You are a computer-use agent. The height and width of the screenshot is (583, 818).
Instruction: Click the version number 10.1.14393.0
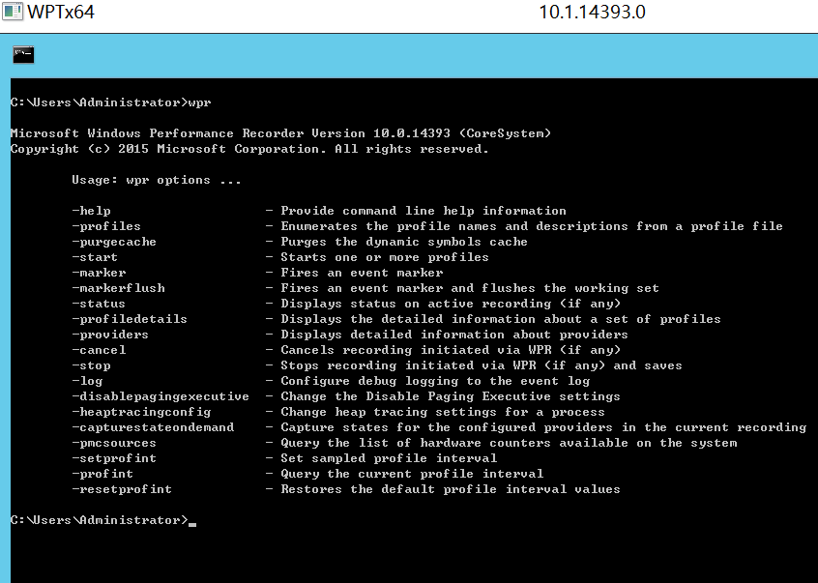point(592,12)
